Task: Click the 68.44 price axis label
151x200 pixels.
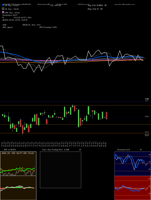Action: [x=147, y=116]
